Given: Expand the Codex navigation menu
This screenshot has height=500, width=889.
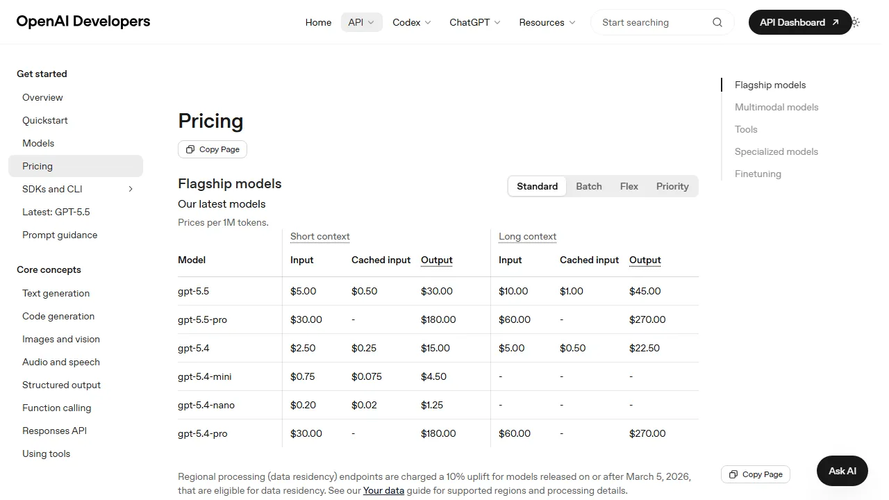Looking at the screenshot, I should click(x=412, y=22).
